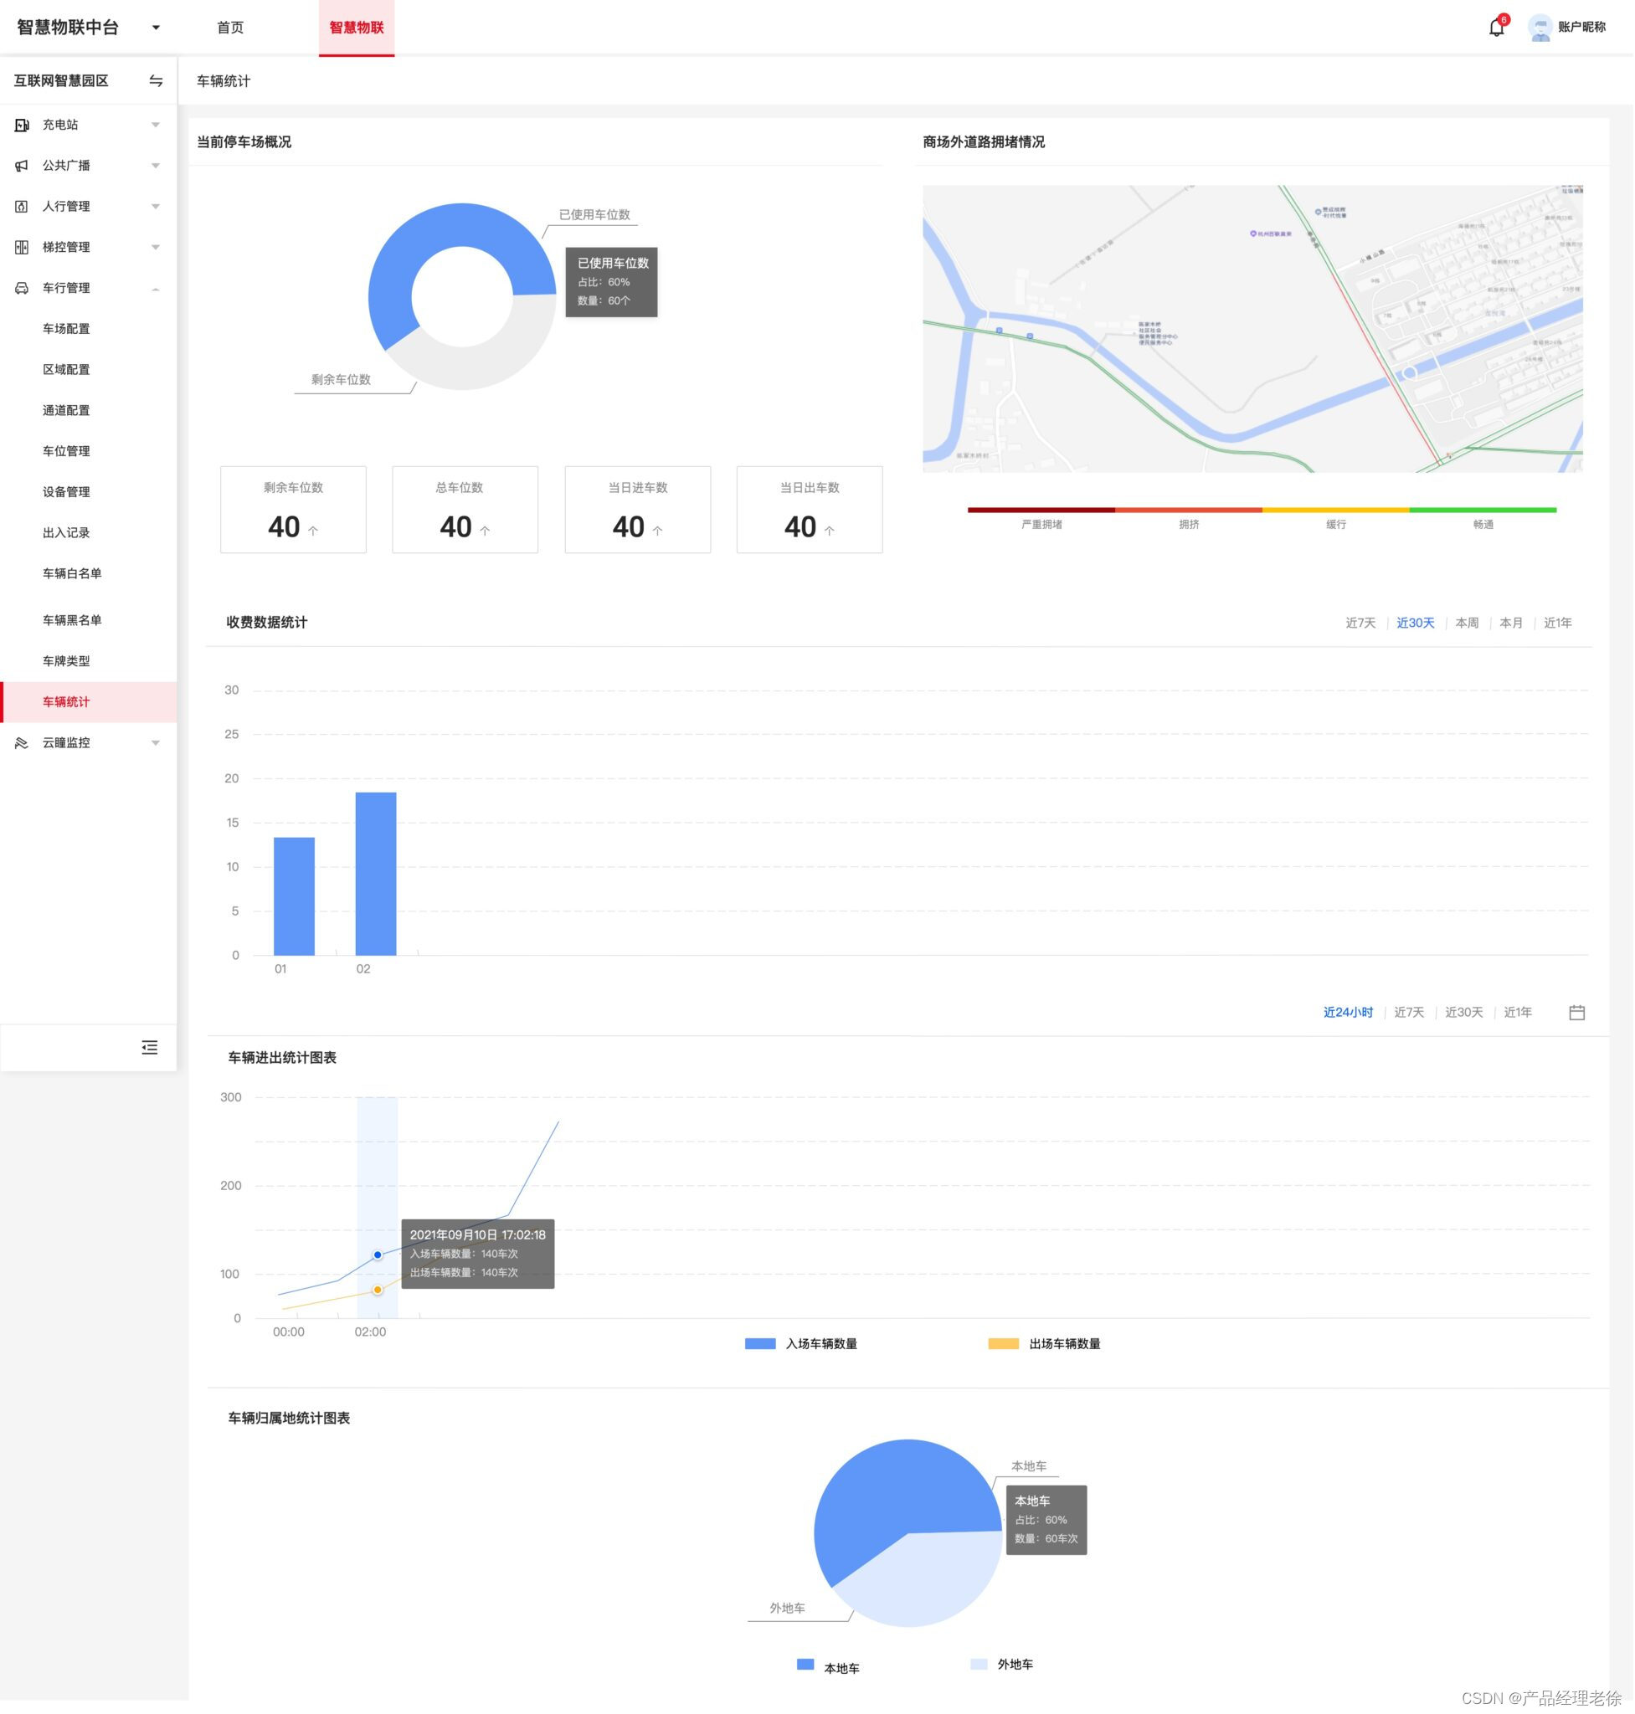Click the notification bell icon
The width and height of the screenshot is (1635, 1714).
click(x=1496, y=28)
